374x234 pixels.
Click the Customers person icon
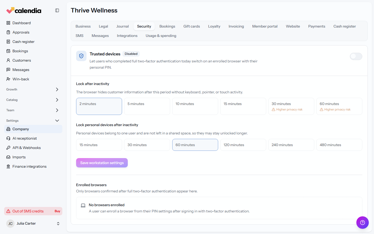click(x=8, y=60)
